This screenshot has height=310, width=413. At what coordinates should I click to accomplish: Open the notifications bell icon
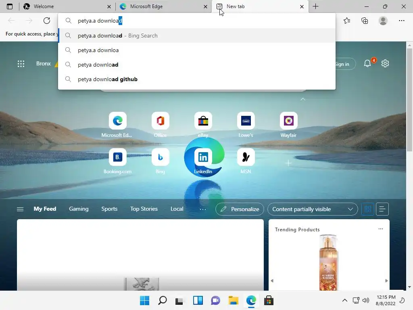(367, 63)
